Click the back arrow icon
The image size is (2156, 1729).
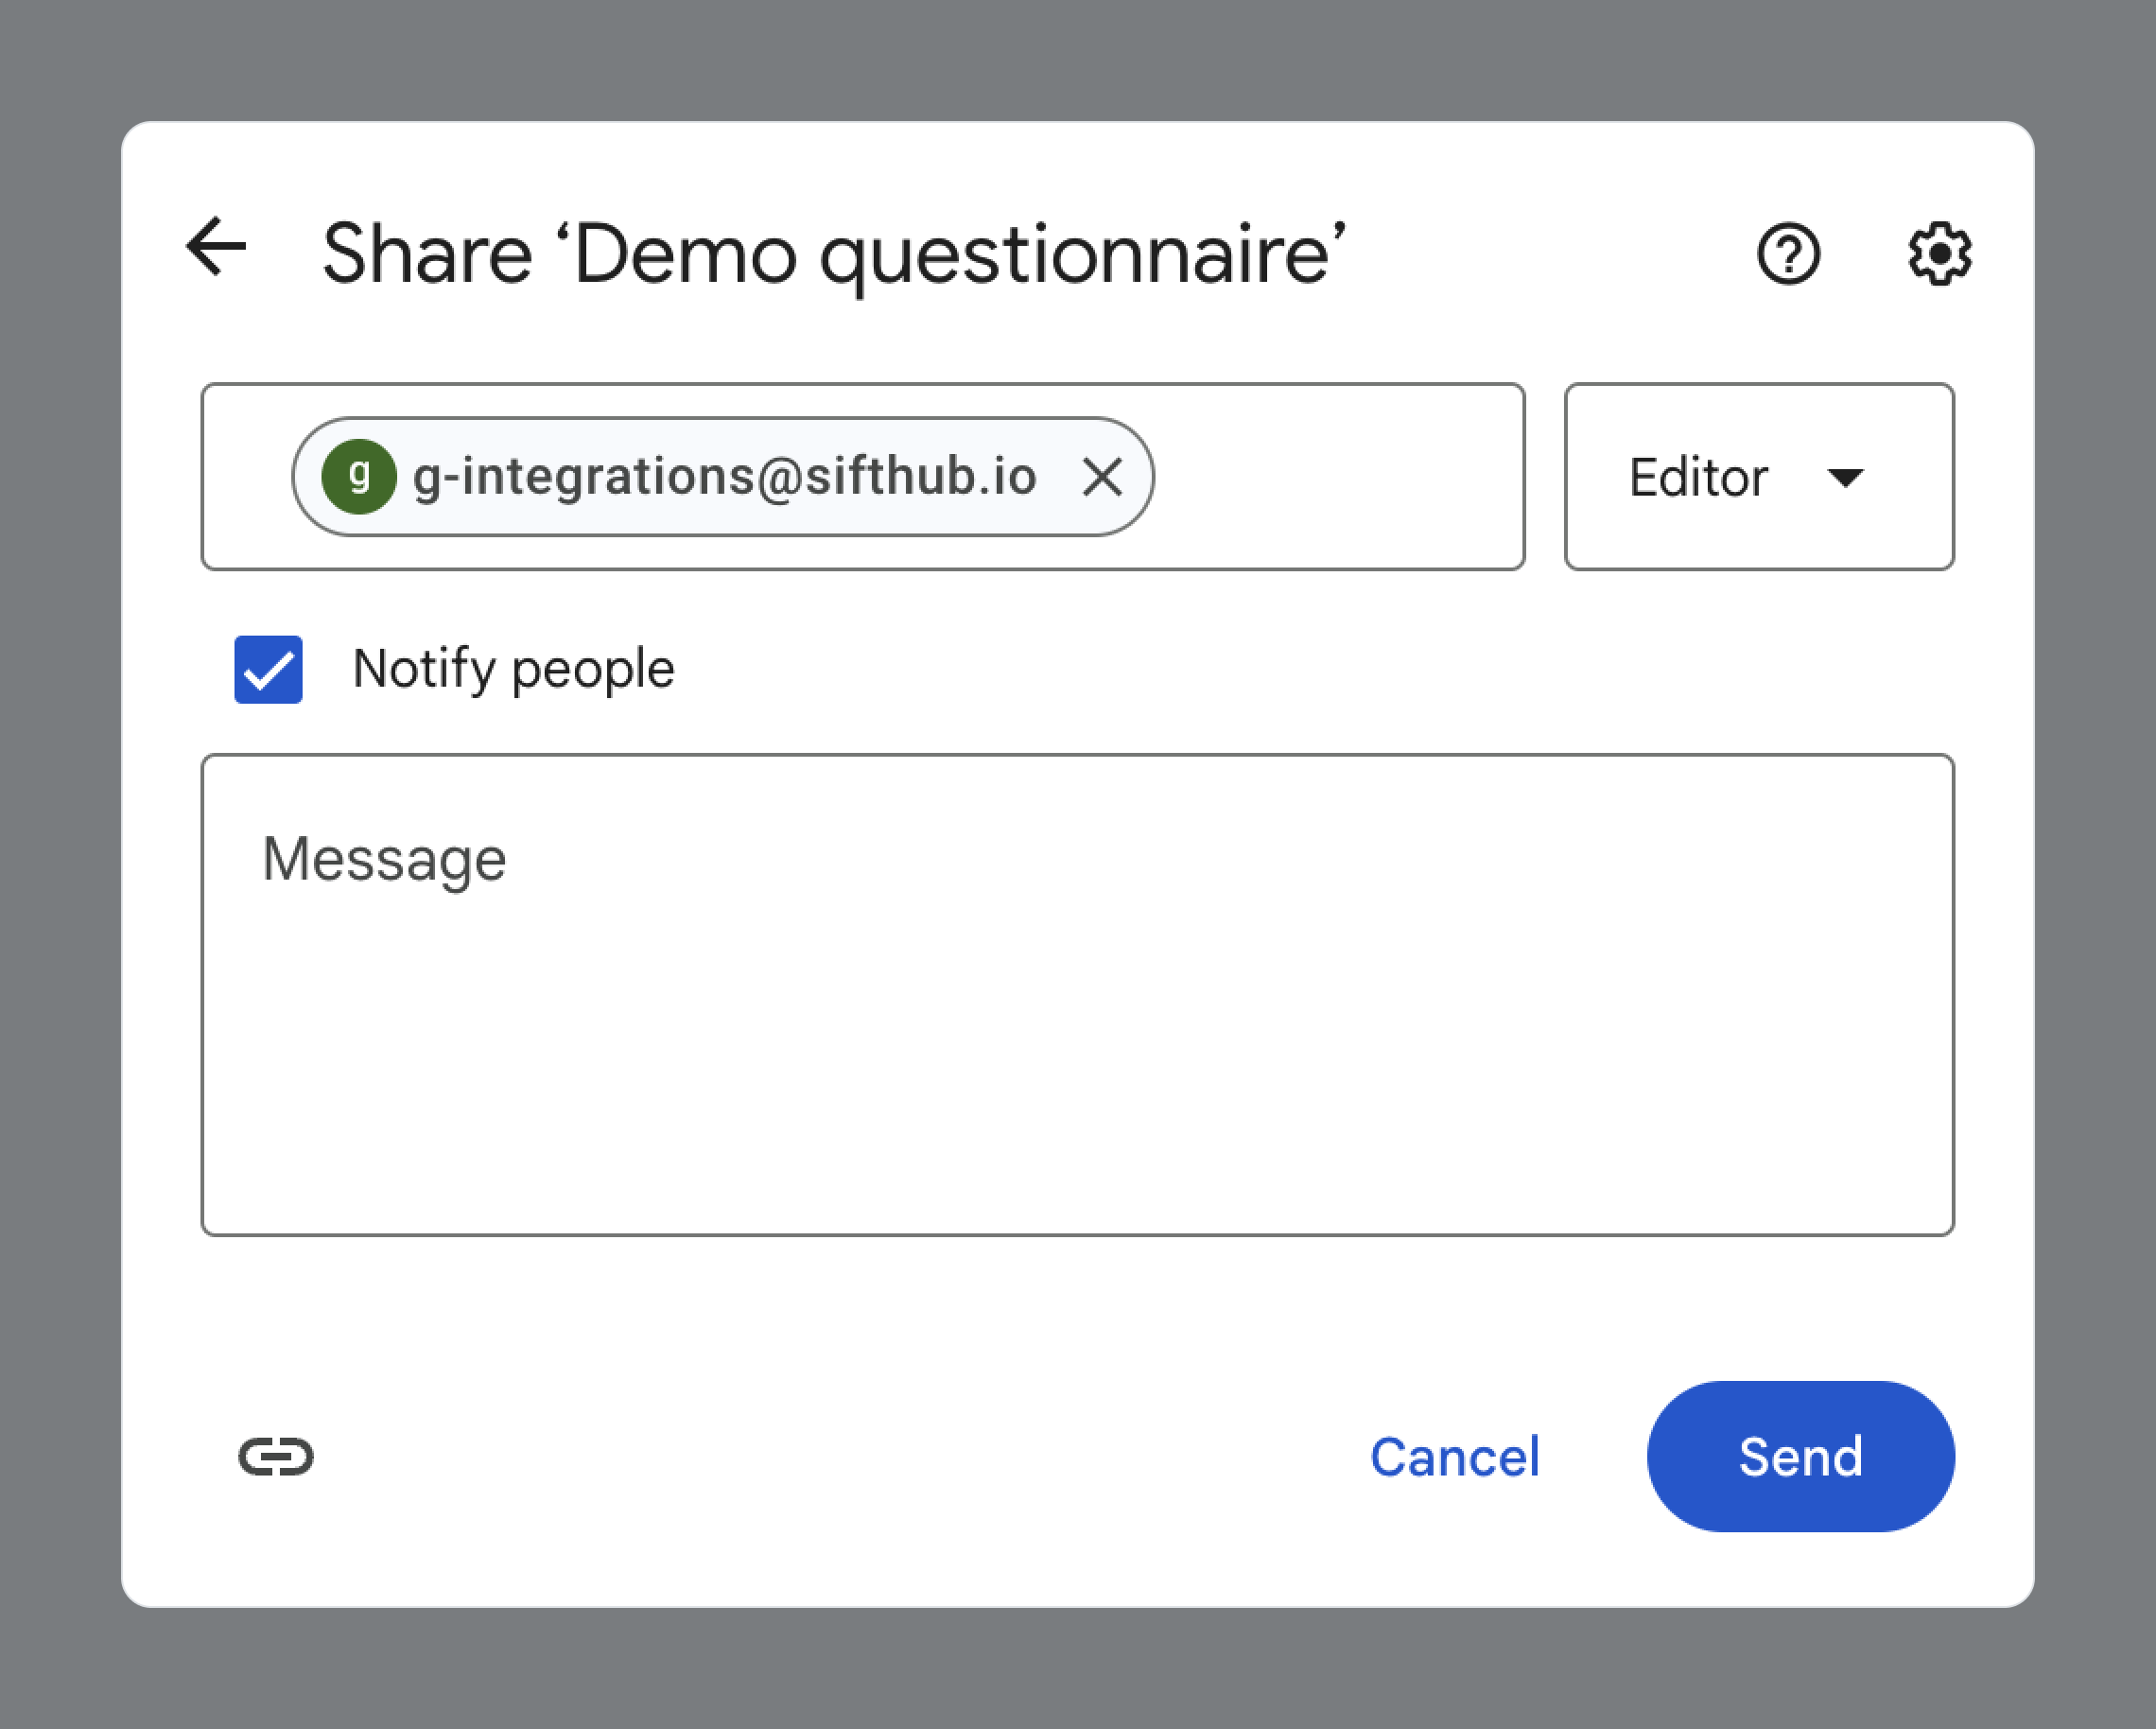216,247
